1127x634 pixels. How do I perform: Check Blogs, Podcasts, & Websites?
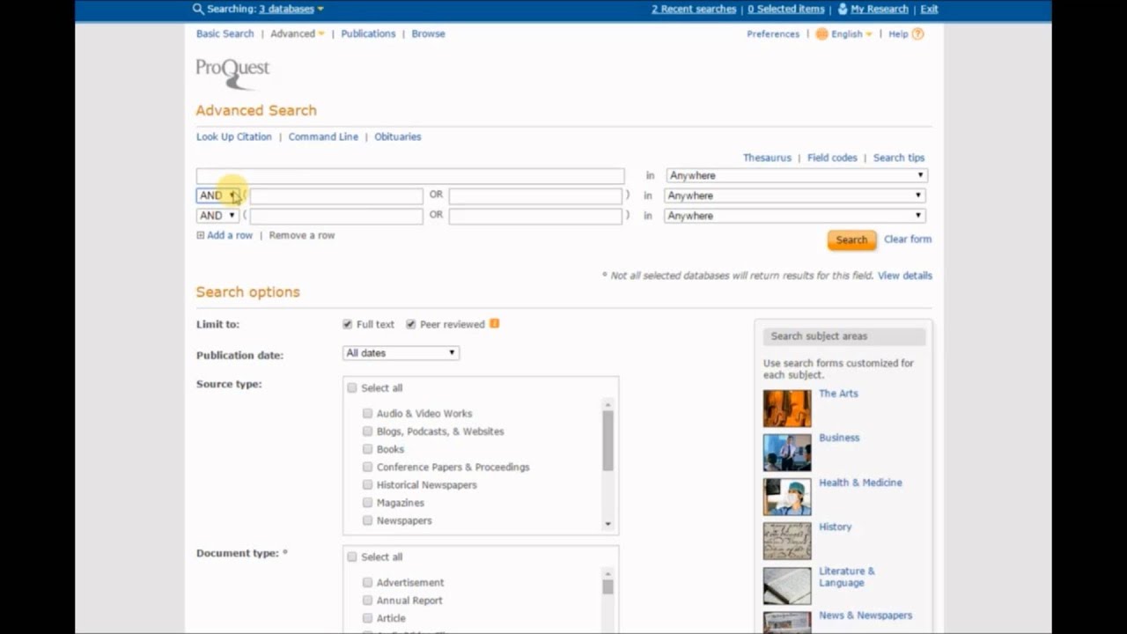click(367, 431)
